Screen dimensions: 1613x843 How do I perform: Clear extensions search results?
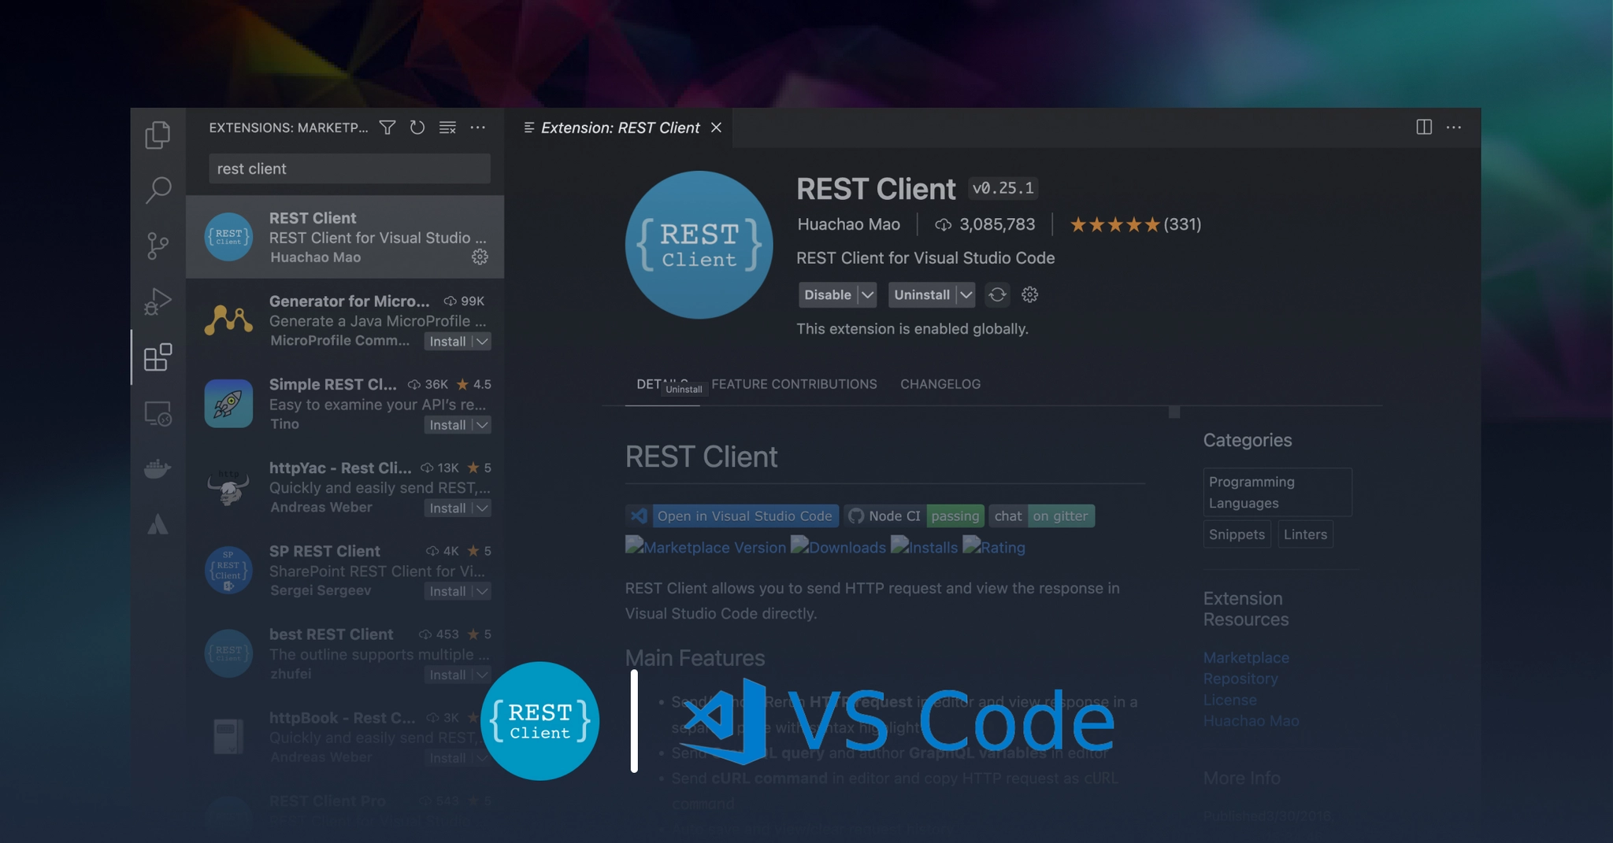(447, 128)
